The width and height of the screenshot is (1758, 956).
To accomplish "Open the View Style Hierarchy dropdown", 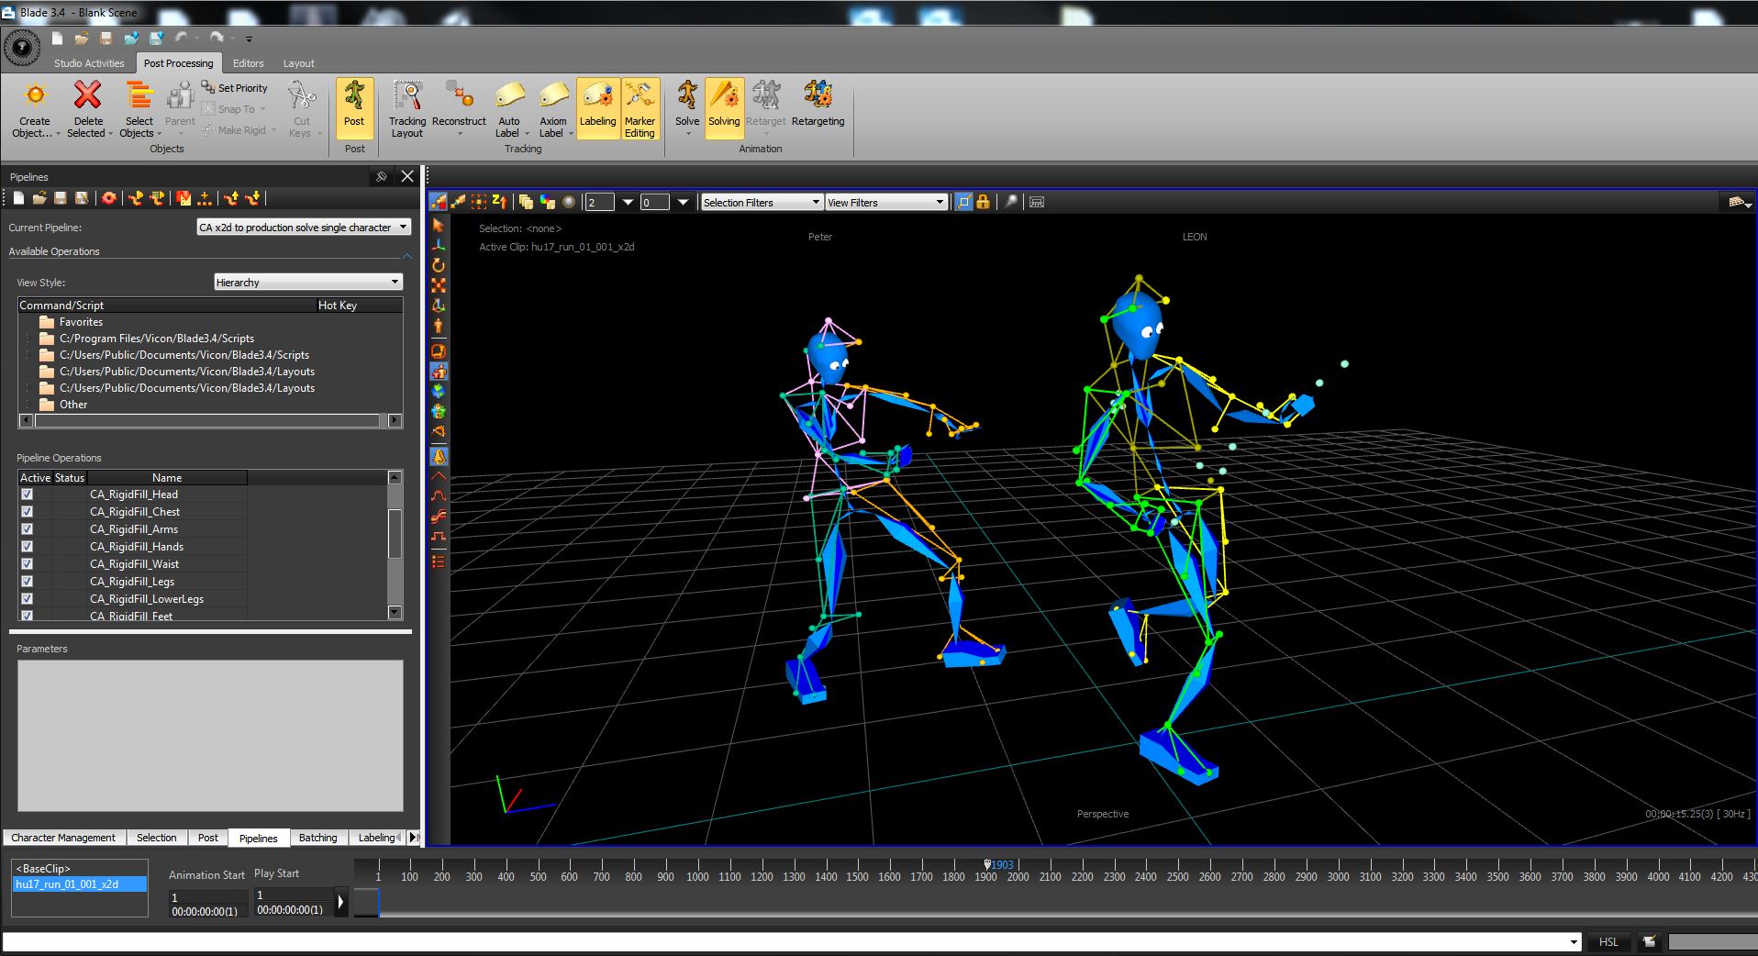I will pos(308,283).
